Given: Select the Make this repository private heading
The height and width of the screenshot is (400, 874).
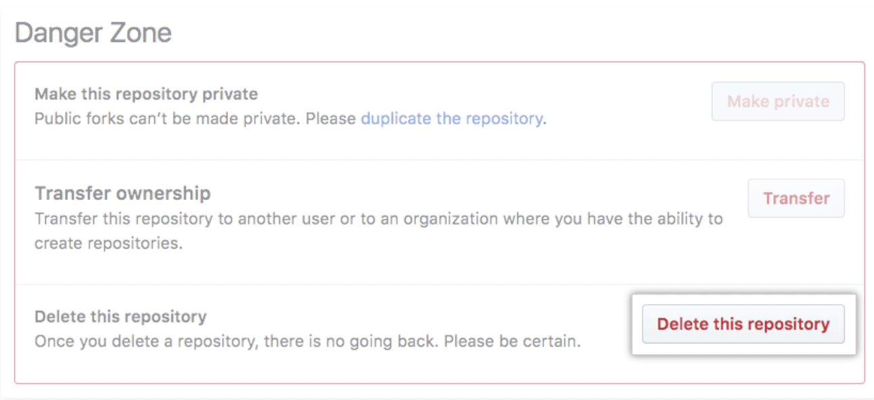Looking at the screenshot, I should (146, 94).
